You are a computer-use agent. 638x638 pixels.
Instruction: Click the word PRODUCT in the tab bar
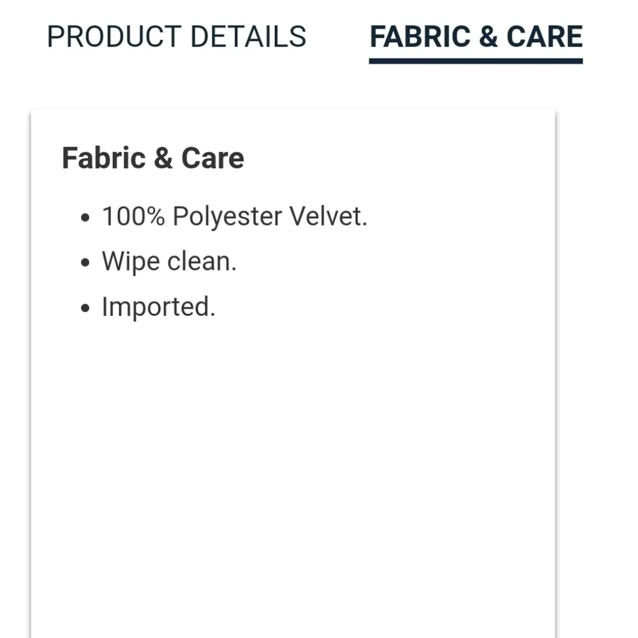(114, 36)
